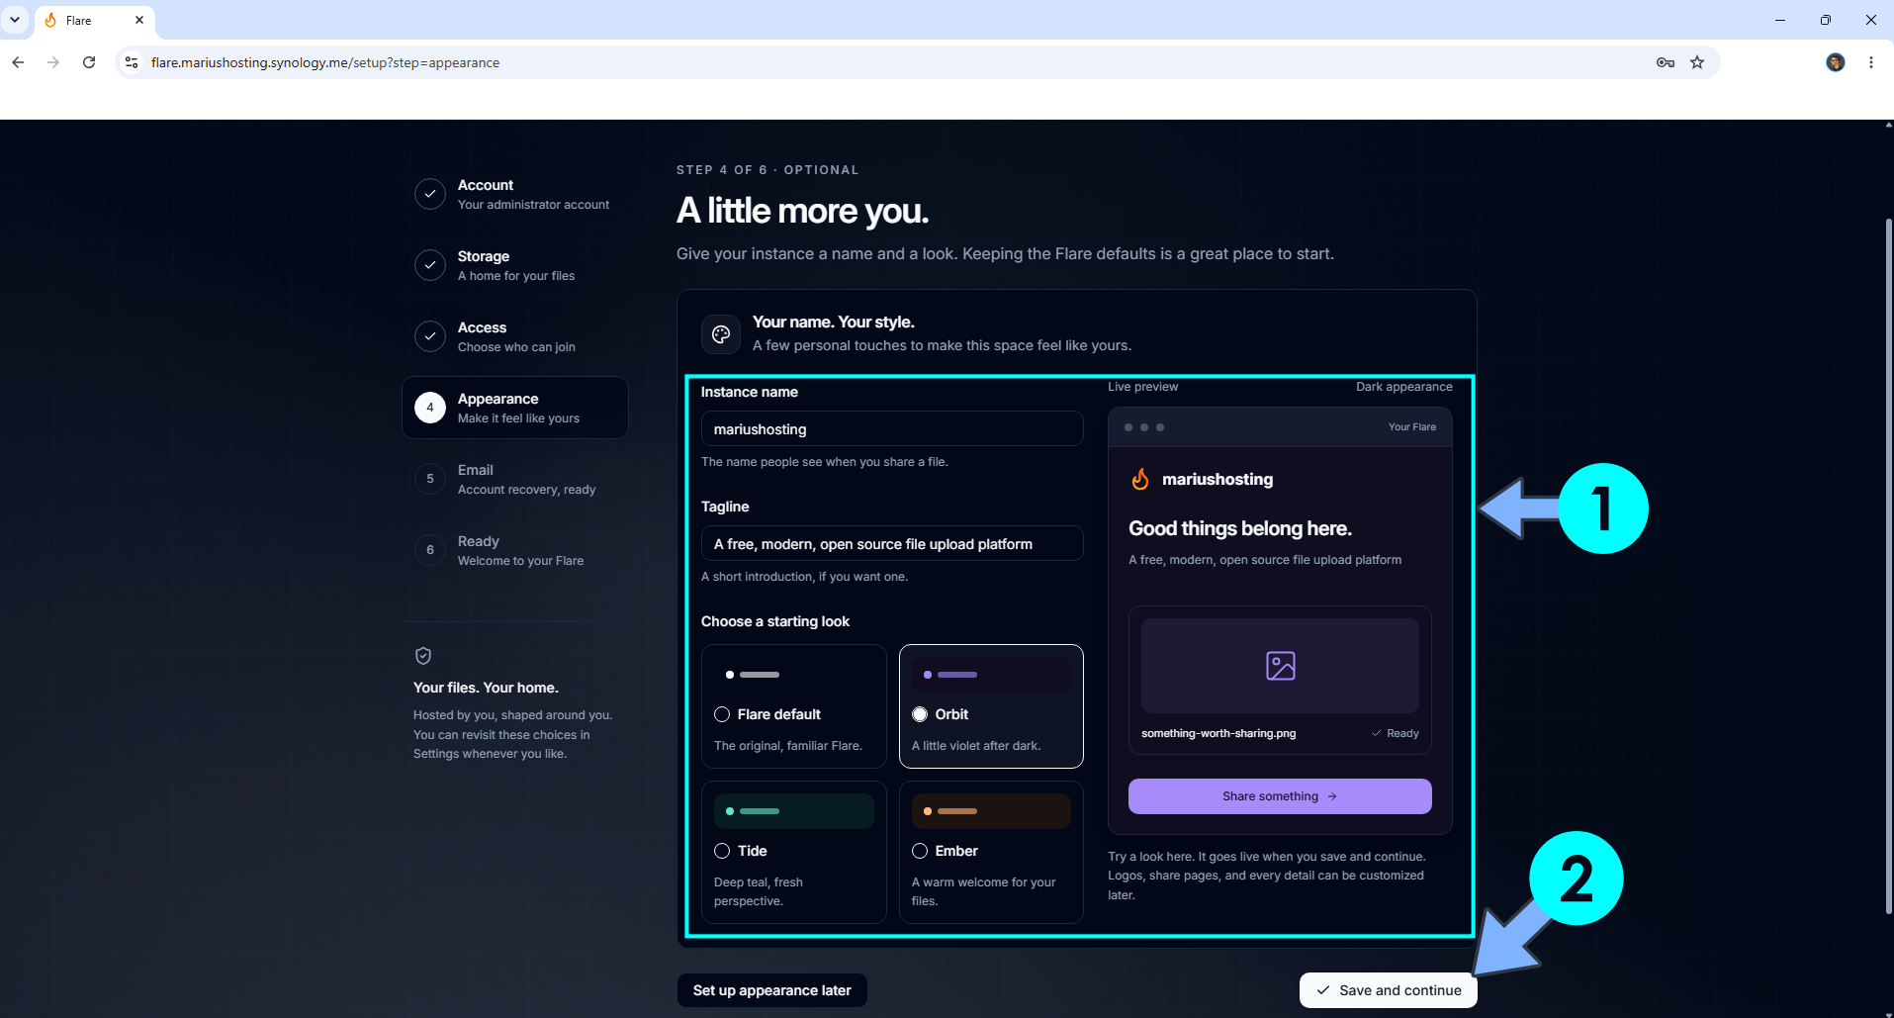The width and height of the screenshot is (1894, 1018).
Task: Bookmark this page with the star icon
Action: [x=1697, y=62]
